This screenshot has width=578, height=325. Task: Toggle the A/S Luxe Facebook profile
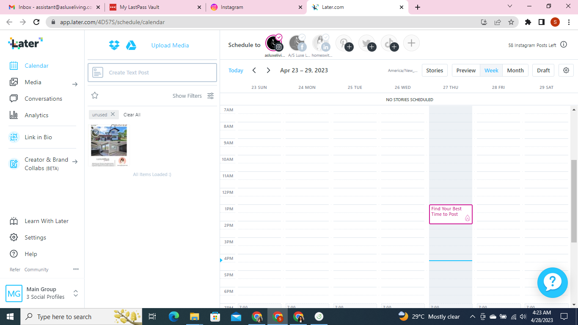point(297,43)
